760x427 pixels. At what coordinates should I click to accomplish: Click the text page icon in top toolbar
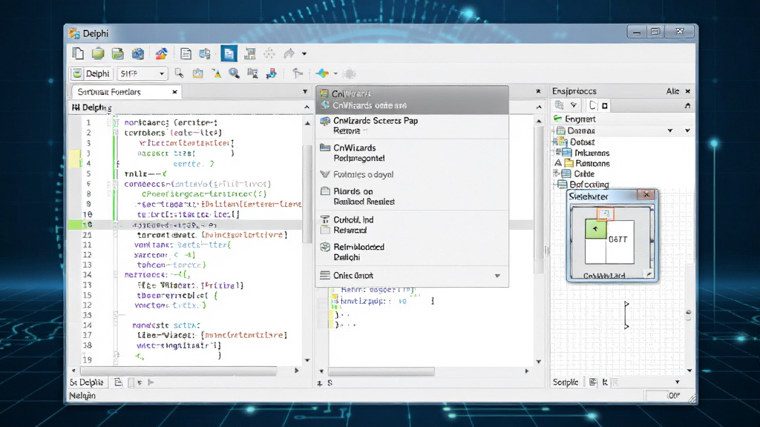pyautogui.click(x=185, y=53)
